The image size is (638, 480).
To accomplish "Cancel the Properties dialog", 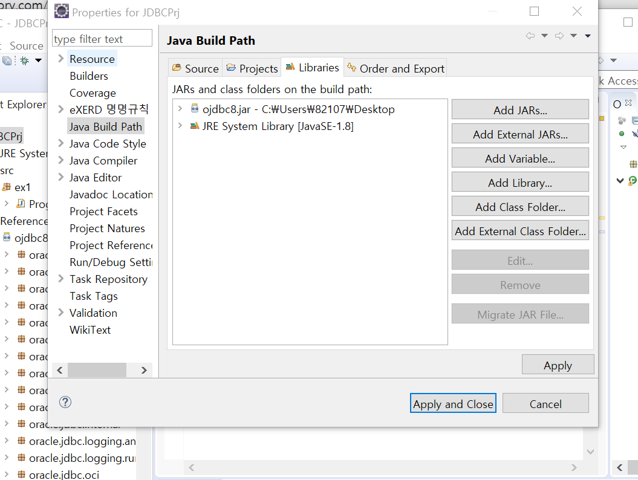I will 545,403.
